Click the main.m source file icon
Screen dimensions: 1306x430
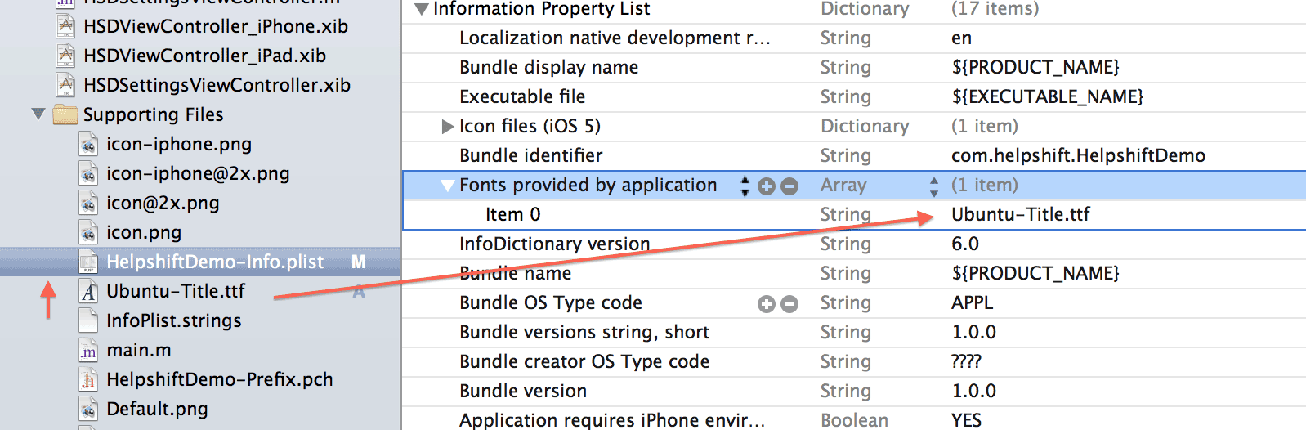[88, 351]
